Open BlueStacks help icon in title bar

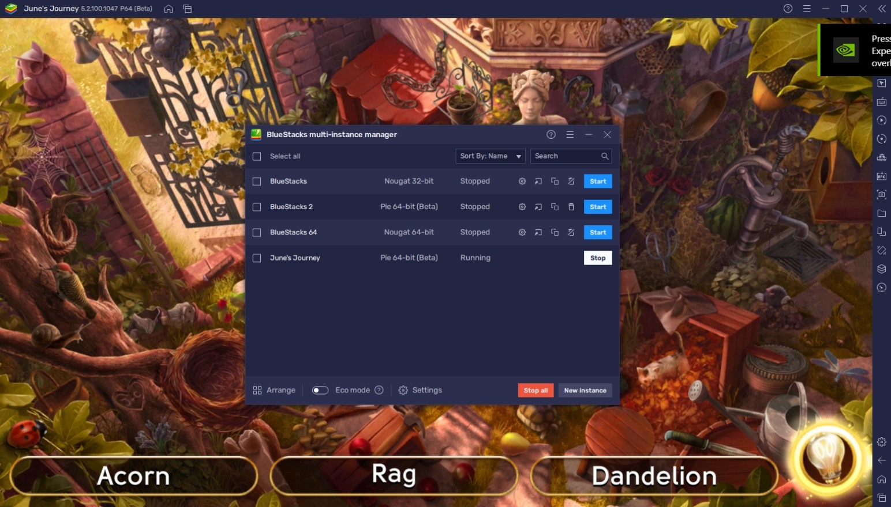(x=788, y=9)
